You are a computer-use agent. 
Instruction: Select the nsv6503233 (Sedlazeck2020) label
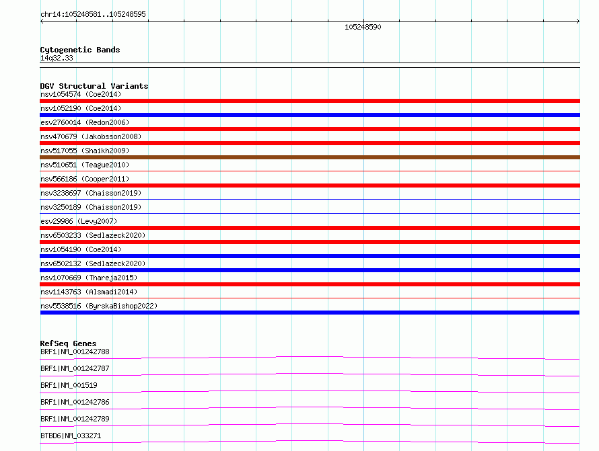[93, 235]
